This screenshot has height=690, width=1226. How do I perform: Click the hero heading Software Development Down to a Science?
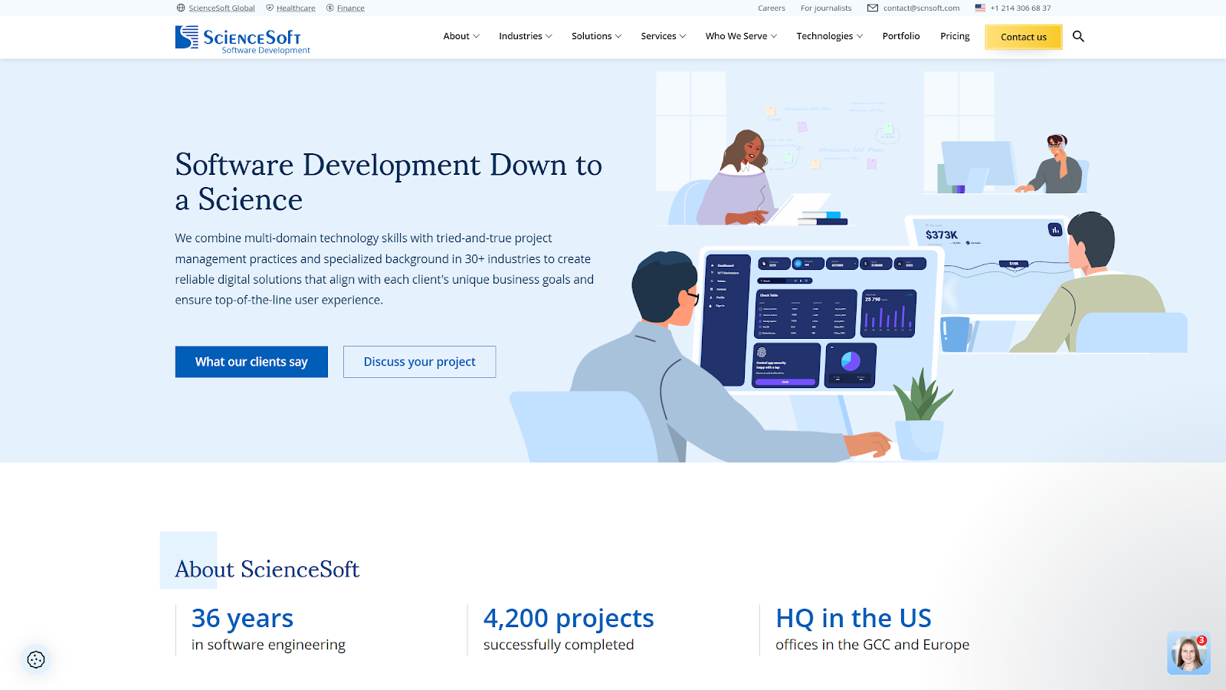[388, 182]
